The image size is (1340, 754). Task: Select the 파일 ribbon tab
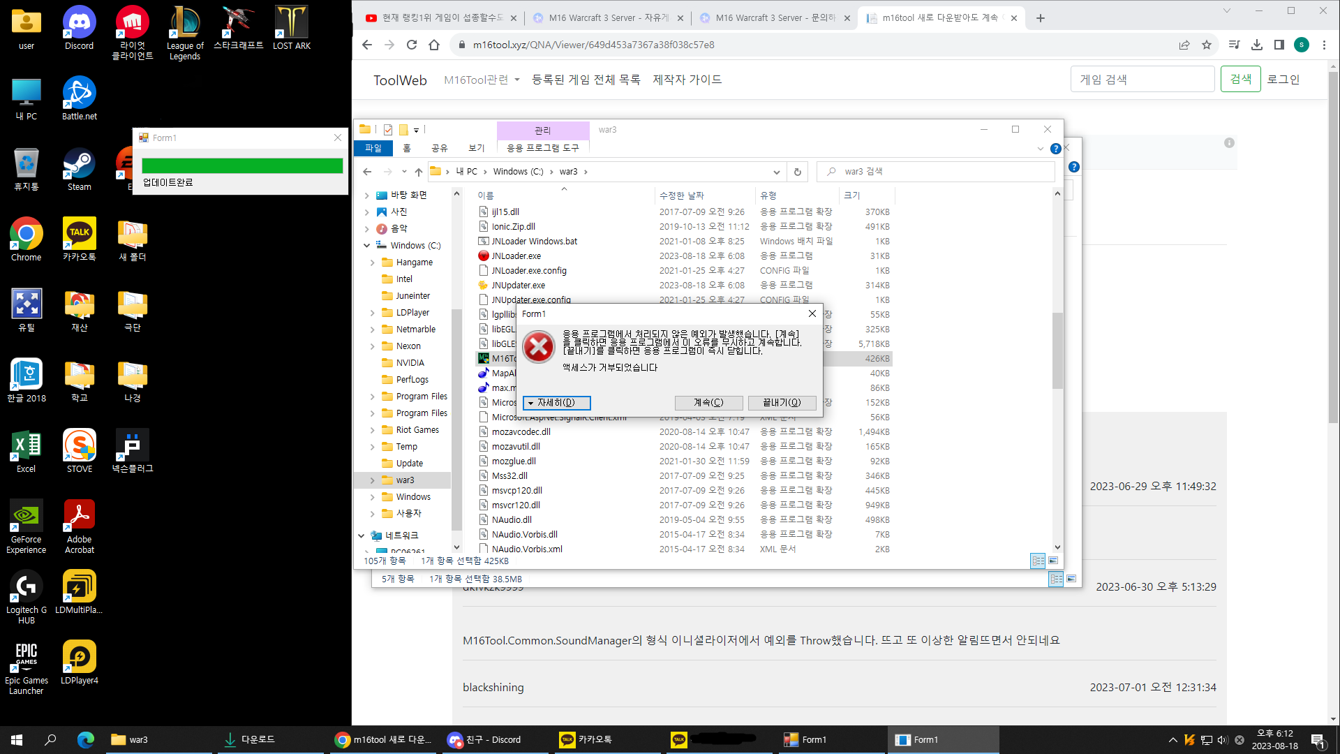pos(373,148)
